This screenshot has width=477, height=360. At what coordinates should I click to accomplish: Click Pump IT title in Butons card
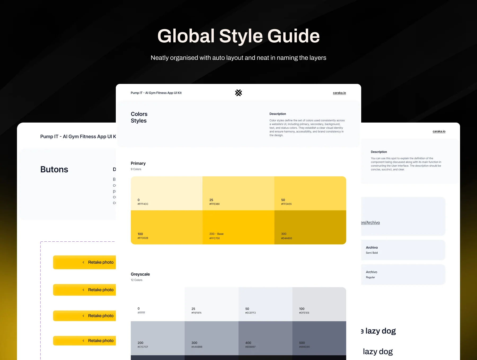click(78, 137)
